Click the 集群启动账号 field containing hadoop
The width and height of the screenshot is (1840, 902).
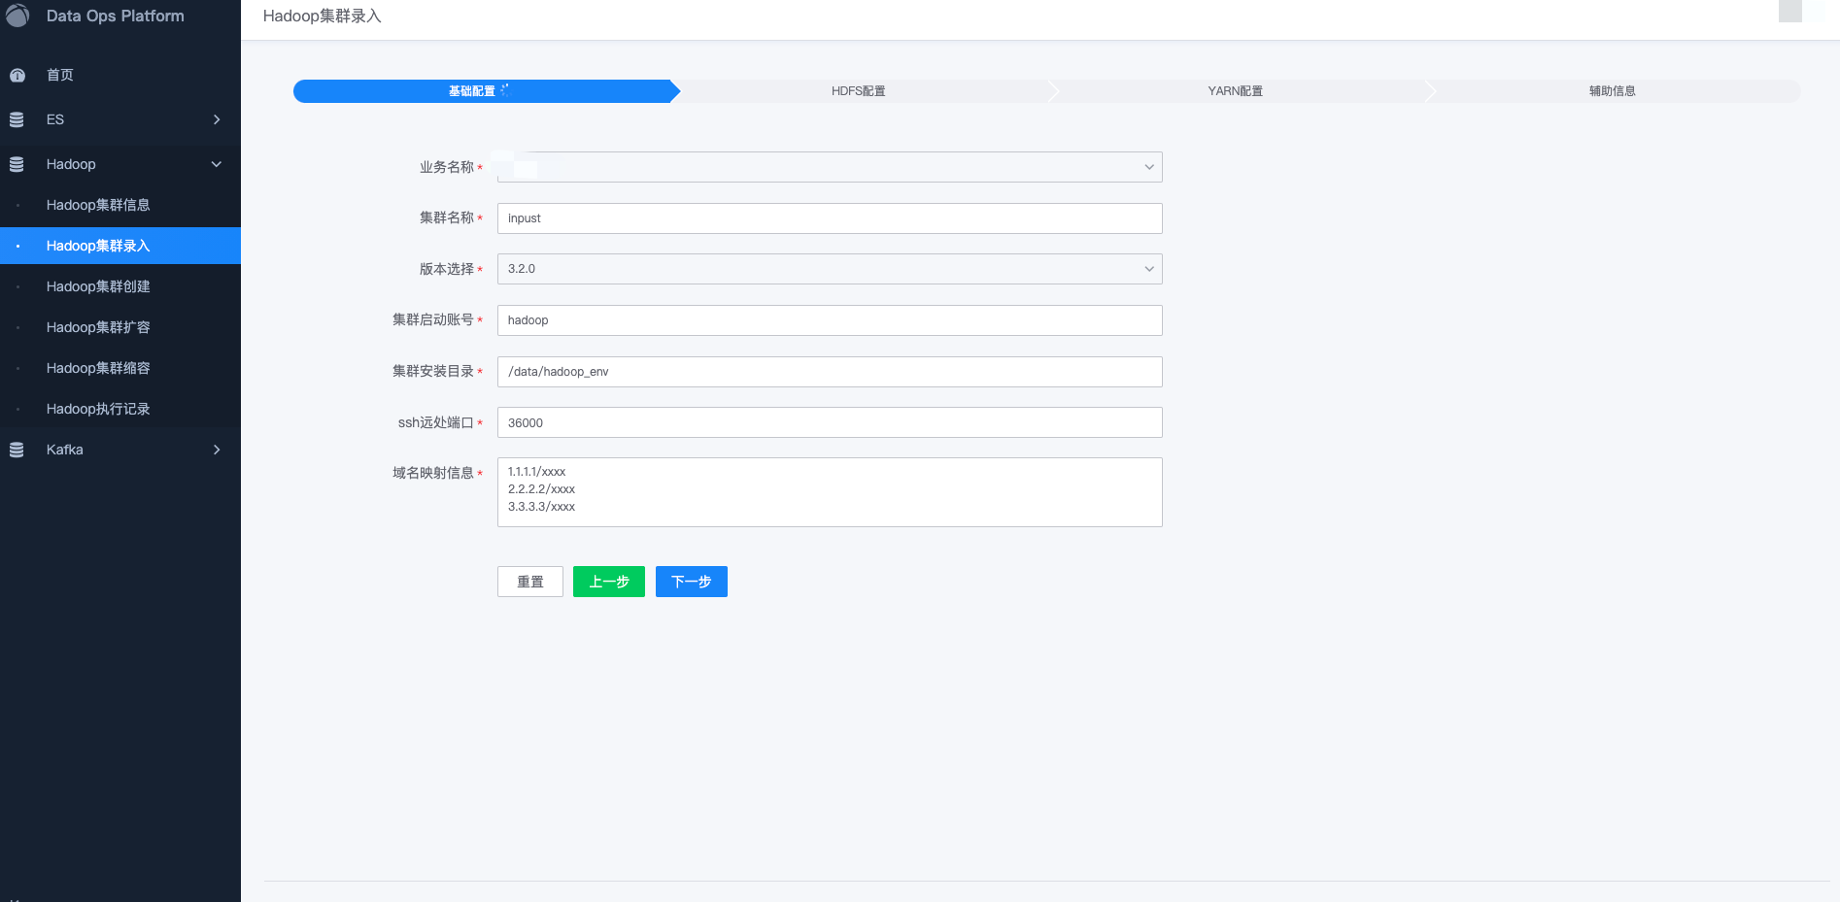830,320
